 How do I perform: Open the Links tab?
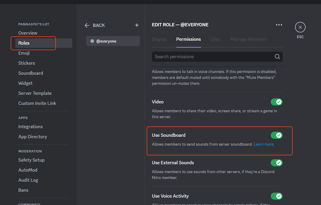tap(215, 39)
